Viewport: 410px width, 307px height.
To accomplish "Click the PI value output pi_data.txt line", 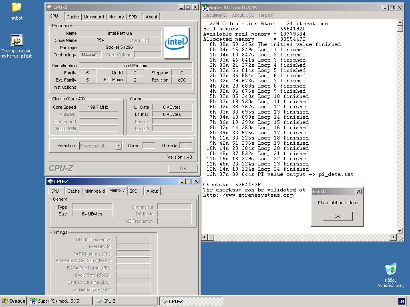I will click(x=280, y=174).
